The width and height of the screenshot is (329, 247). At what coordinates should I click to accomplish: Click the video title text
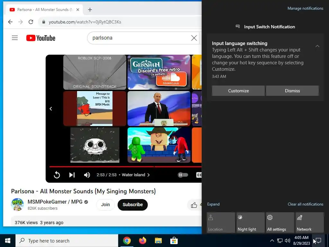tap(83, 191)
